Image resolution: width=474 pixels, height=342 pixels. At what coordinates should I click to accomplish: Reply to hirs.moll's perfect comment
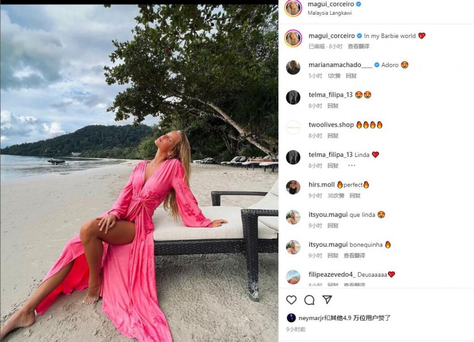[355, 196]
